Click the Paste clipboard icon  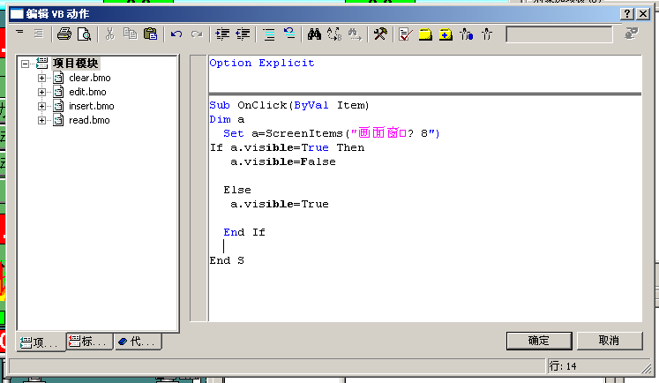pyautogui.click(x=151, y=34)
